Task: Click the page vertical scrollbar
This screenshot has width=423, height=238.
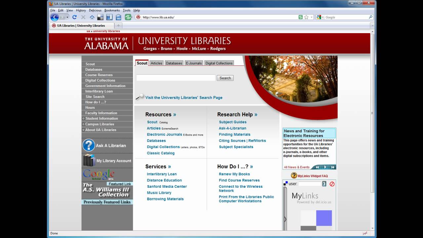Action: 372,112
